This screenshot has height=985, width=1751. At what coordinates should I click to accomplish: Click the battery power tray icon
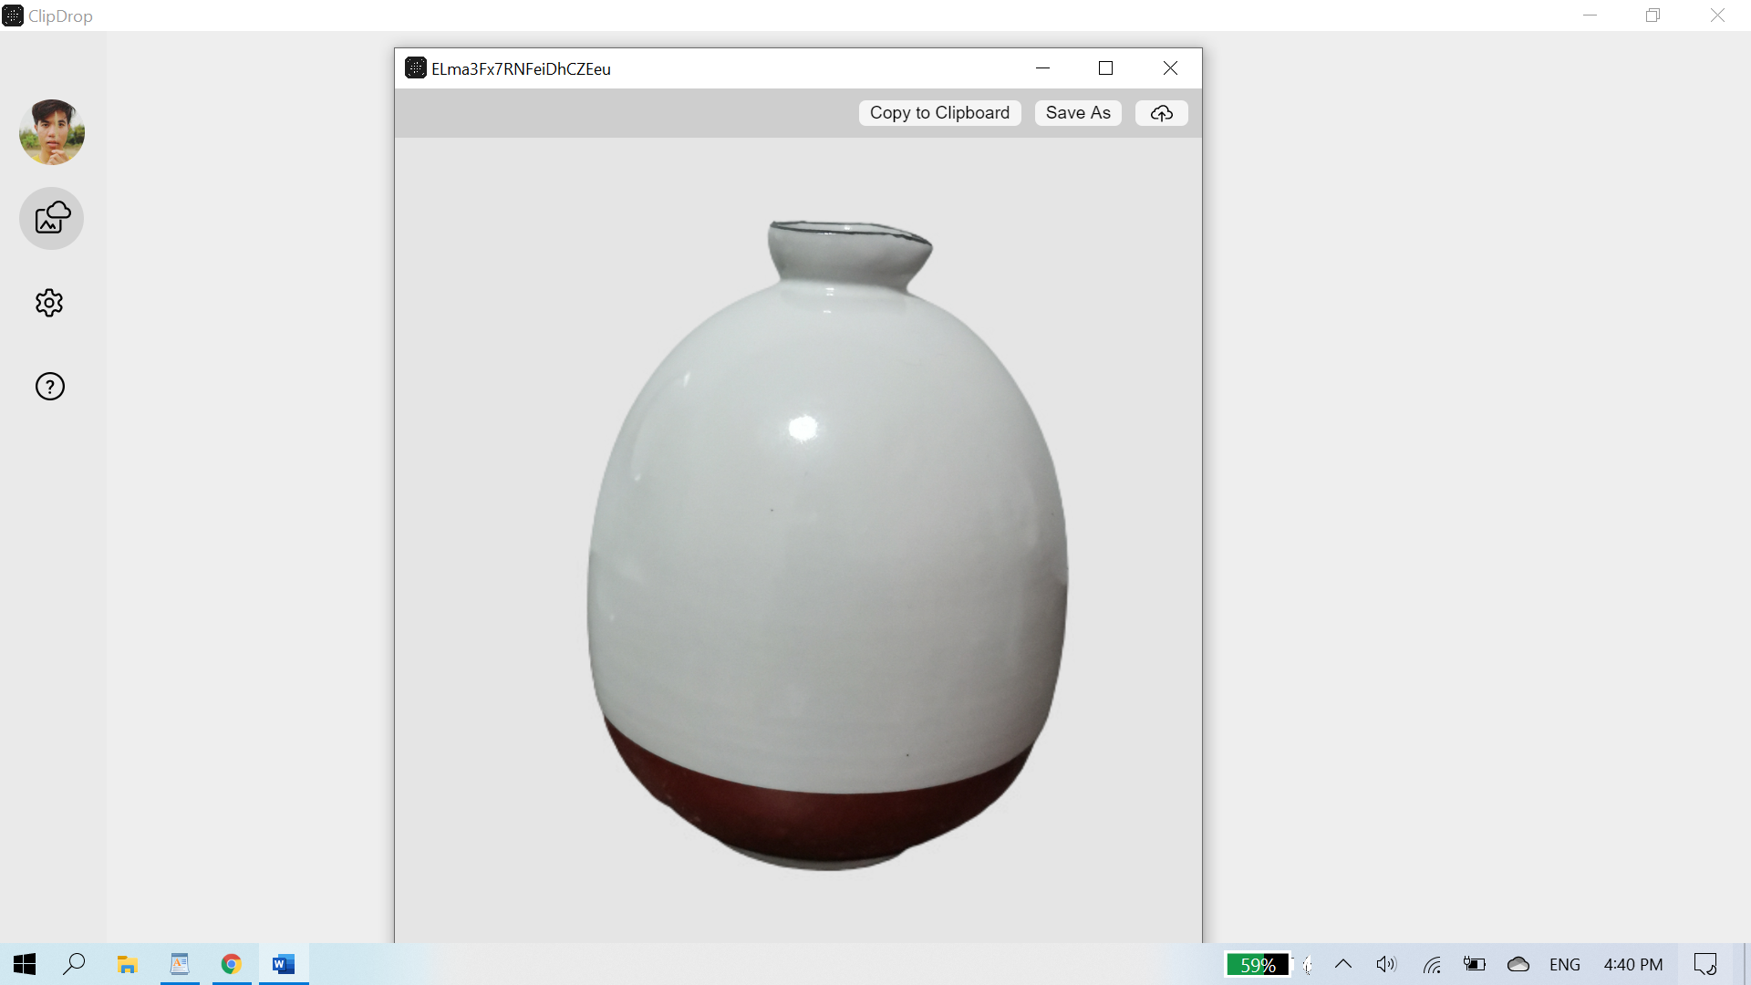(1475, 964)
